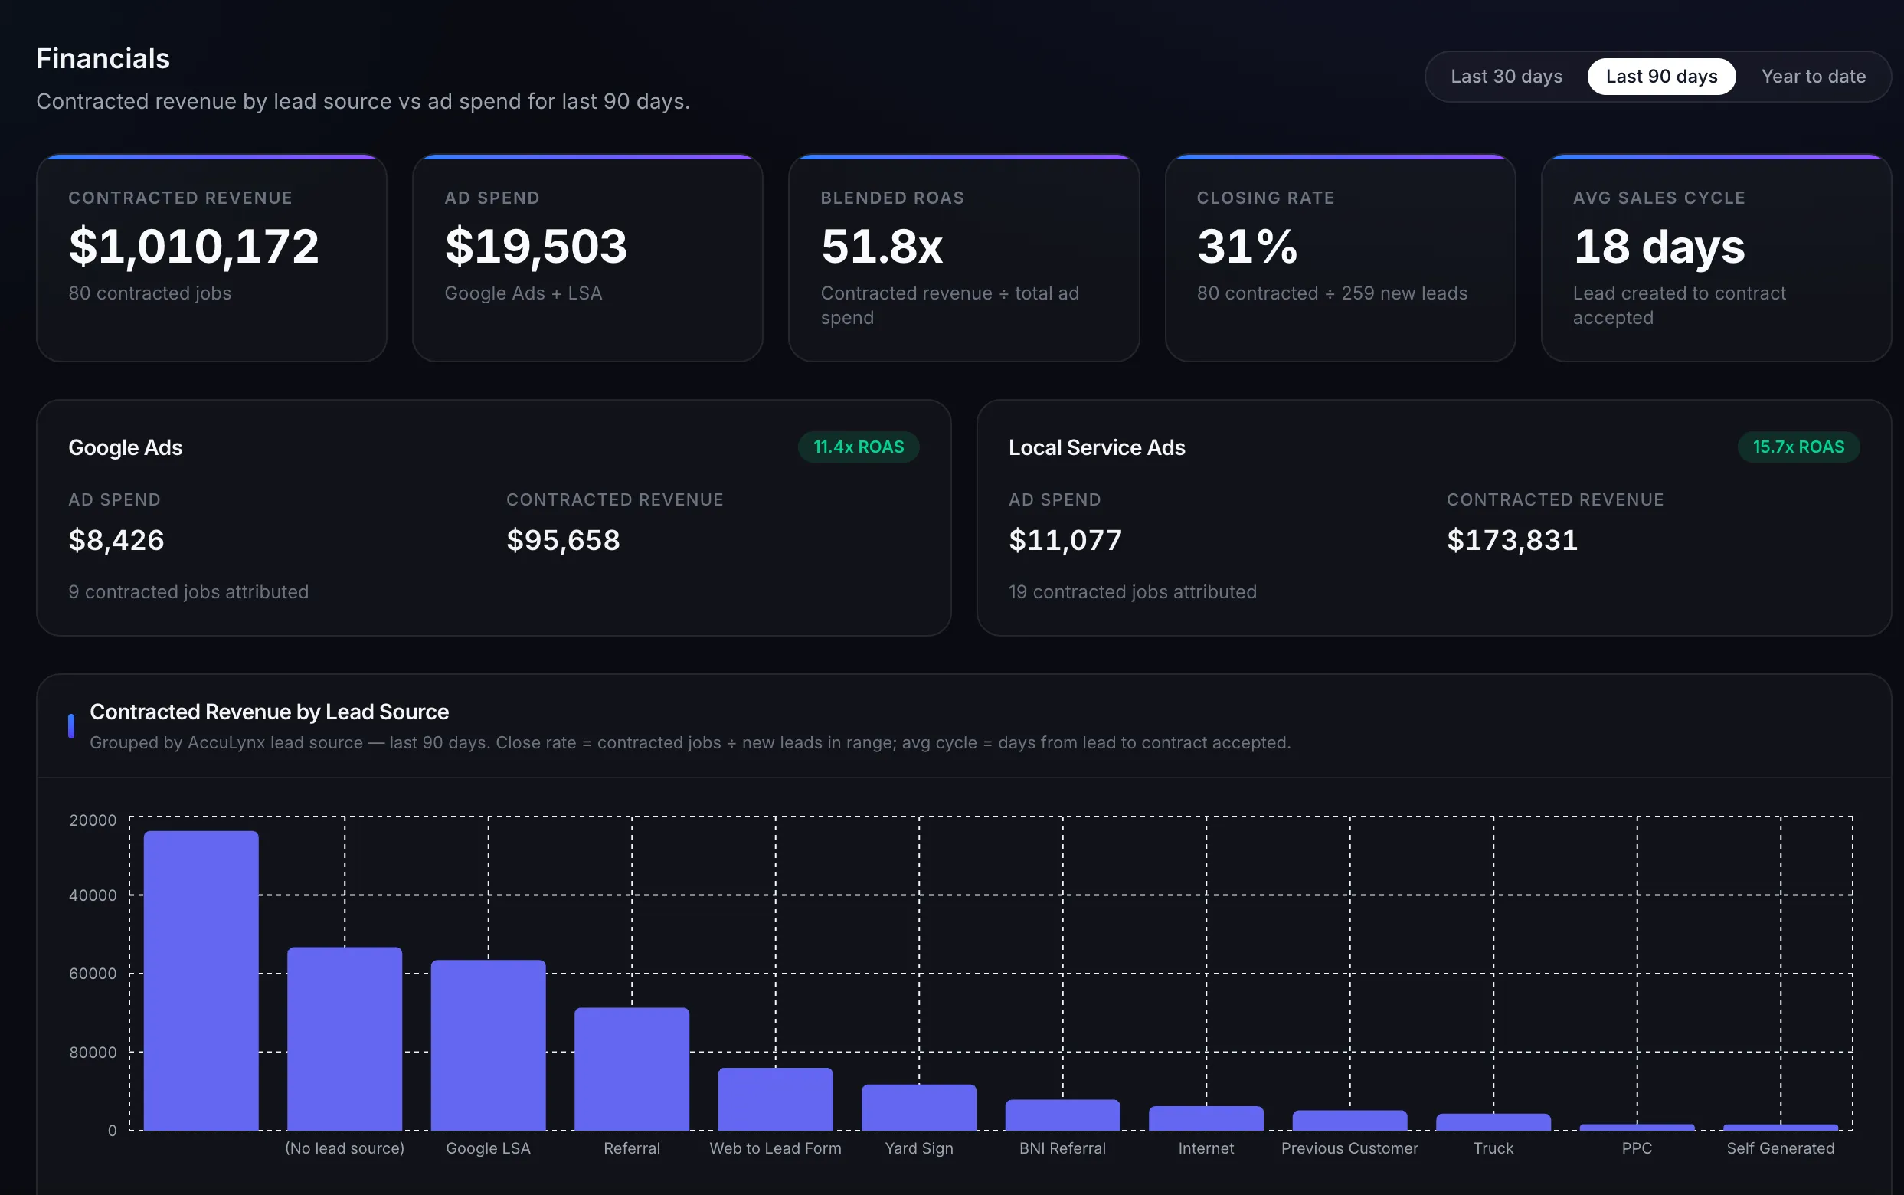1904x1195 pixels.
Task: Click Contracted Revenue by Lead Source title
Action: click(269, 712)
